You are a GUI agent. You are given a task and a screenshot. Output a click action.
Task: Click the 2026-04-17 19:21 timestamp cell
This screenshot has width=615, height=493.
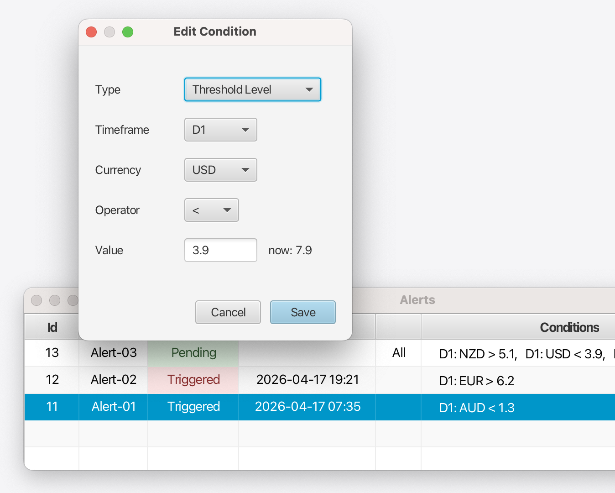(x=307, y=380)
